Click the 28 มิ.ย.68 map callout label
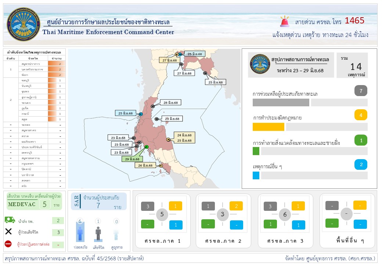 coord(170,103)
